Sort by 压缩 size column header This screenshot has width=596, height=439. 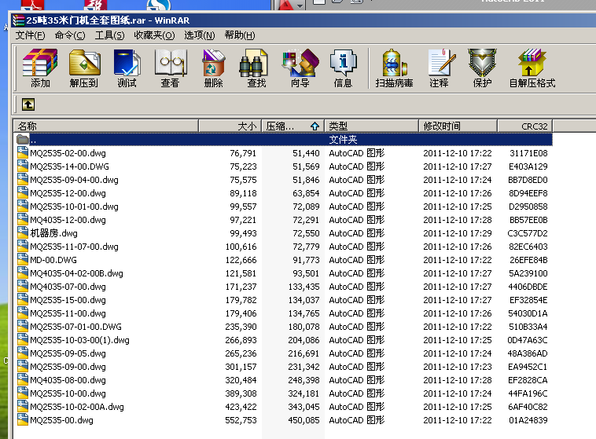coord(292,126)
